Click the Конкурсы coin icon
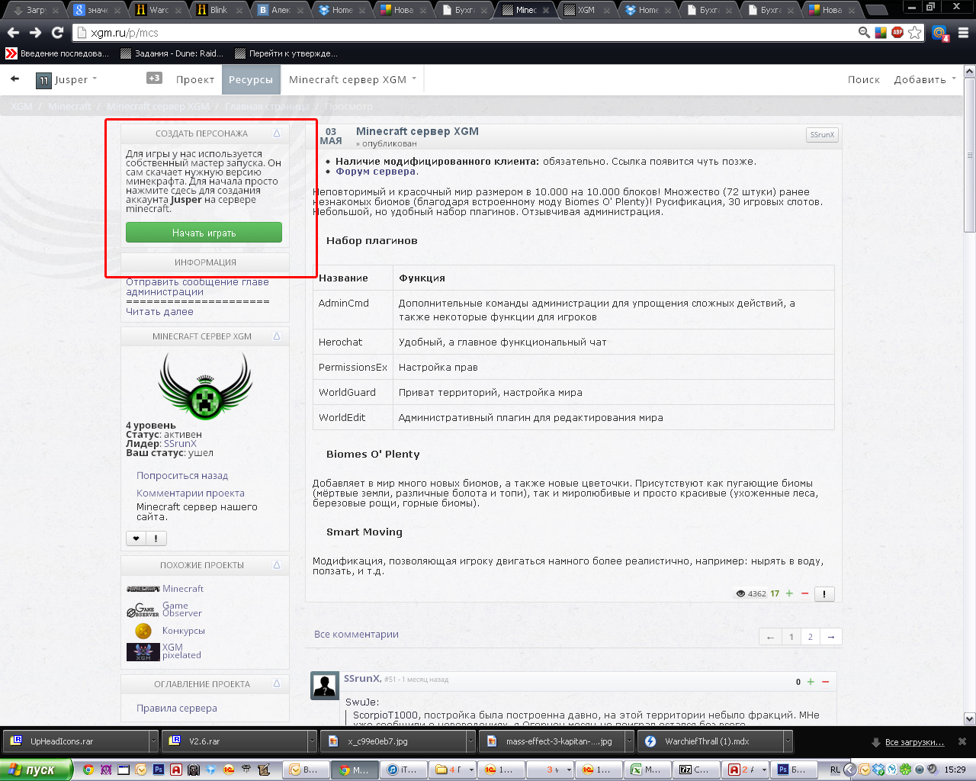 click(143, 631)
